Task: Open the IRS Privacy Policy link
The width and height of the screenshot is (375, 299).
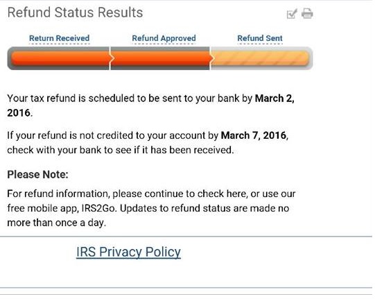Action: (x=128, y=252)
